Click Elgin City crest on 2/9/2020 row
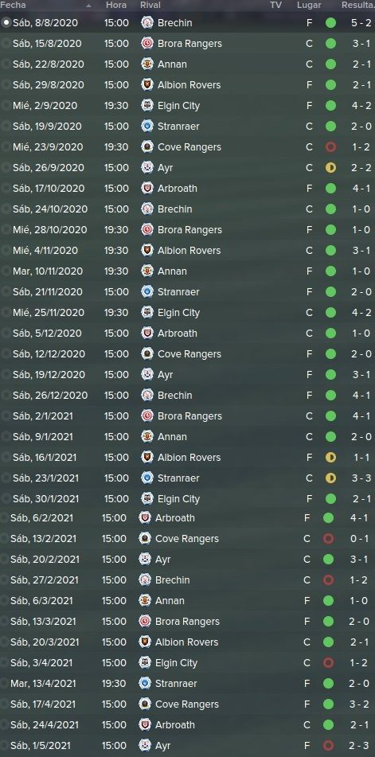375x757 pixels. [x=147, y=105]
